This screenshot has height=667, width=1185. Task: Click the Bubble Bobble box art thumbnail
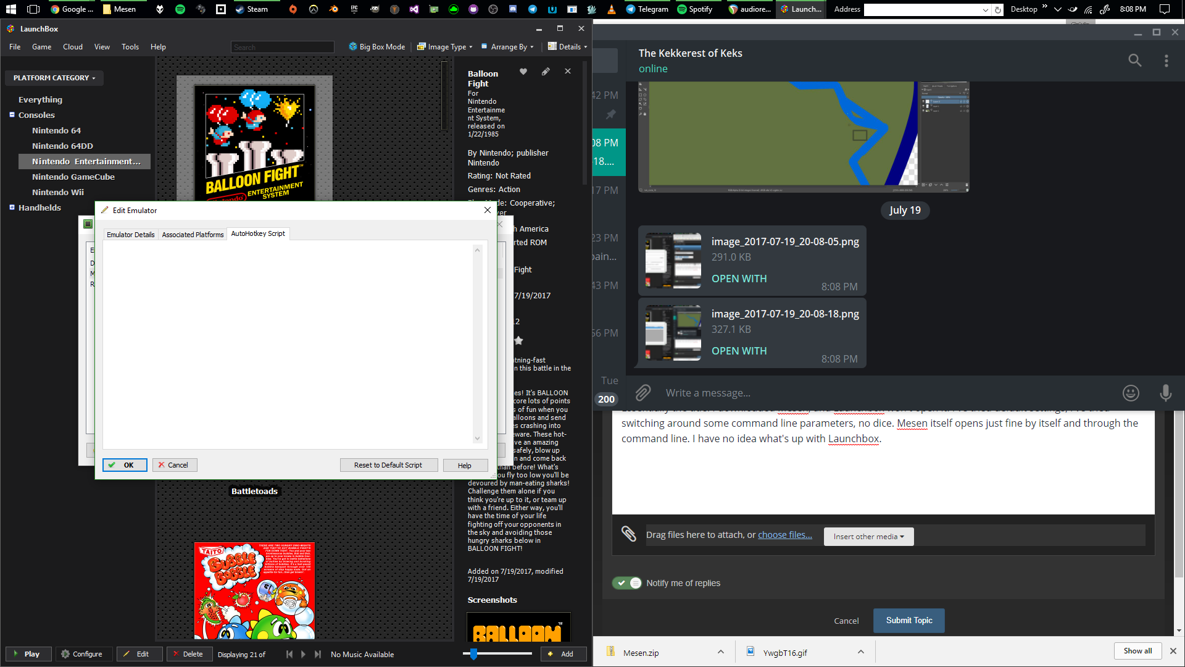point(254,590)
